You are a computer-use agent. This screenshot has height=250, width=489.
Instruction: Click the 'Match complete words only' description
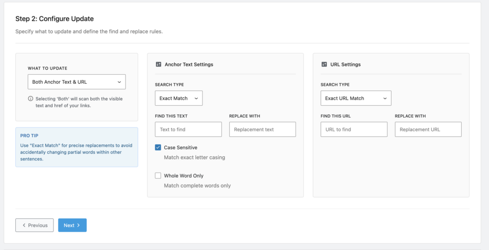click(x=197, y=185)
